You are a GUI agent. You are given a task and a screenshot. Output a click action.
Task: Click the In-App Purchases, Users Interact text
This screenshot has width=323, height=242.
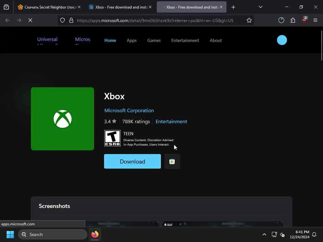point(146,144)
